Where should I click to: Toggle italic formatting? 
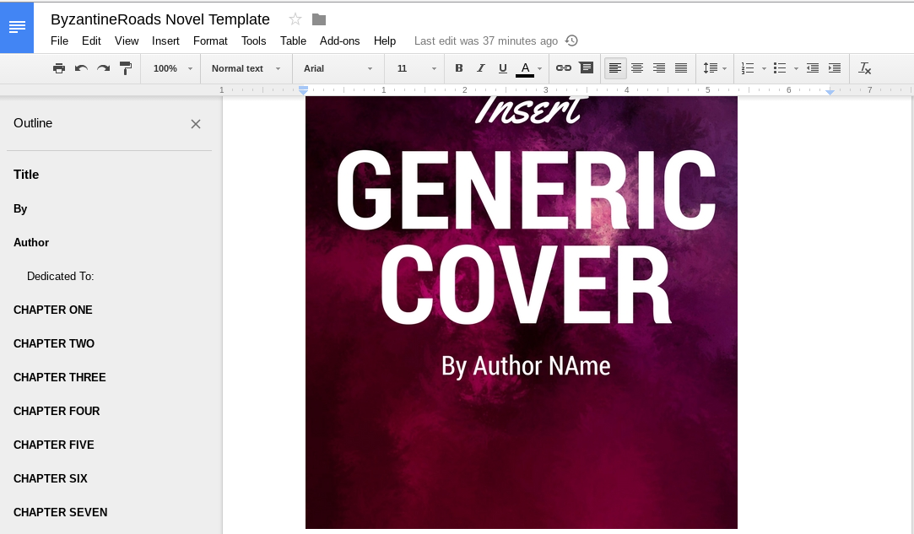tap(481, 68)
